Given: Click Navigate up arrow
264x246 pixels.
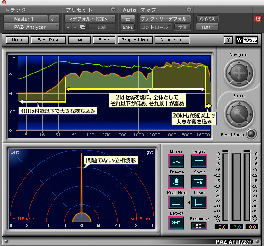Looking at the screenshot, I should 239,62.
